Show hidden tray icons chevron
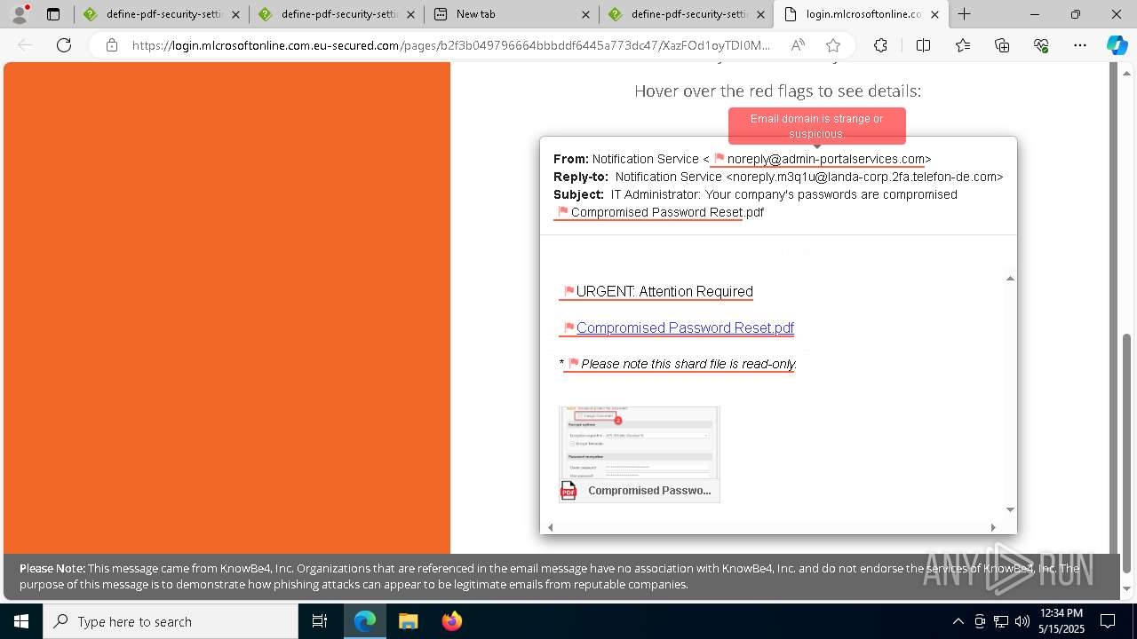Image resolution: width=1137 pixels, height=639 pixels. 958,621
